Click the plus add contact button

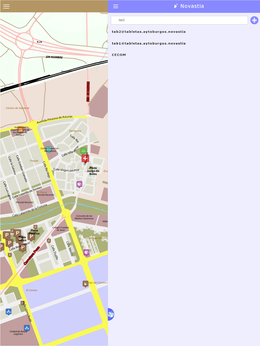click(x=254, y=20)
